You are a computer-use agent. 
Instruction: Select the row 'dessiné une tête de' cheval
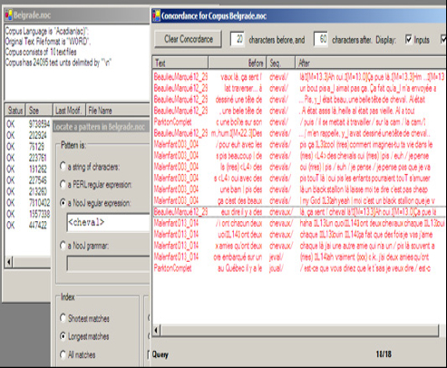[299, 100]
